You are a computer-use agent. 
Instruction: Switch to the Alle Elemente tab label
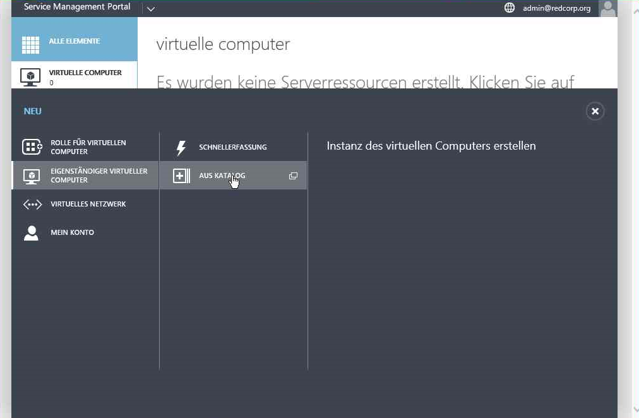point(74,42)
